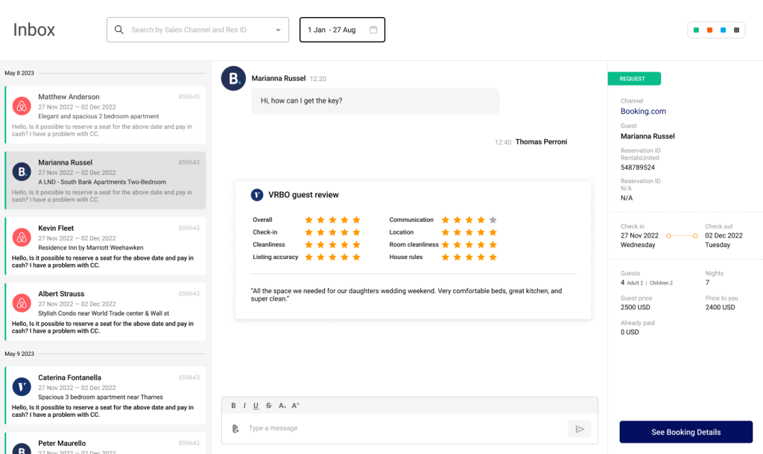Open Matthew Anderson's conversation
The height and width of the screenshot is (454, 763).
pyautogui.click(x=106, y=115)
